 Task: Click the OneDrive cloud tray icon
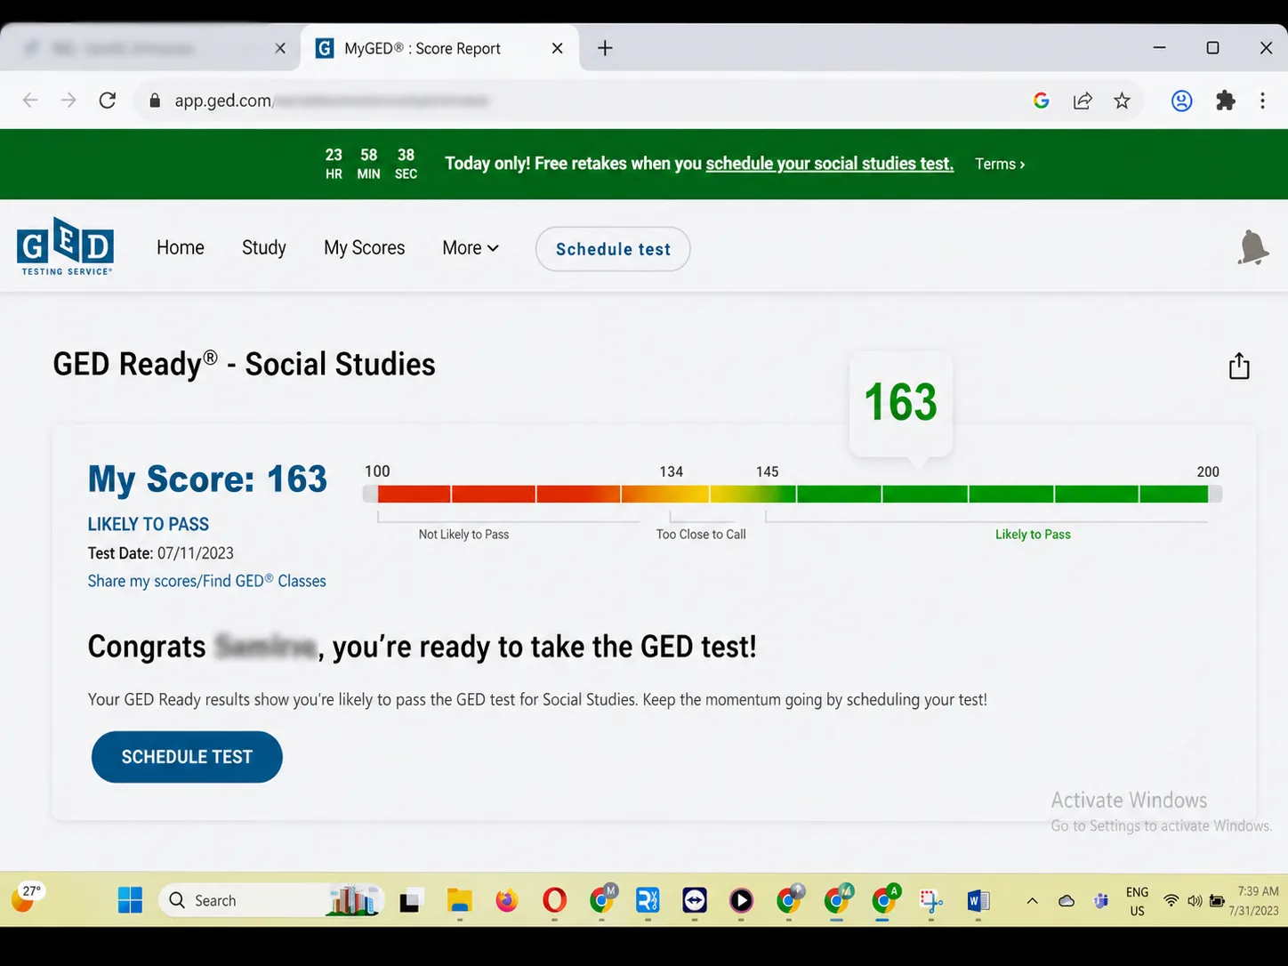(1067, 901)
